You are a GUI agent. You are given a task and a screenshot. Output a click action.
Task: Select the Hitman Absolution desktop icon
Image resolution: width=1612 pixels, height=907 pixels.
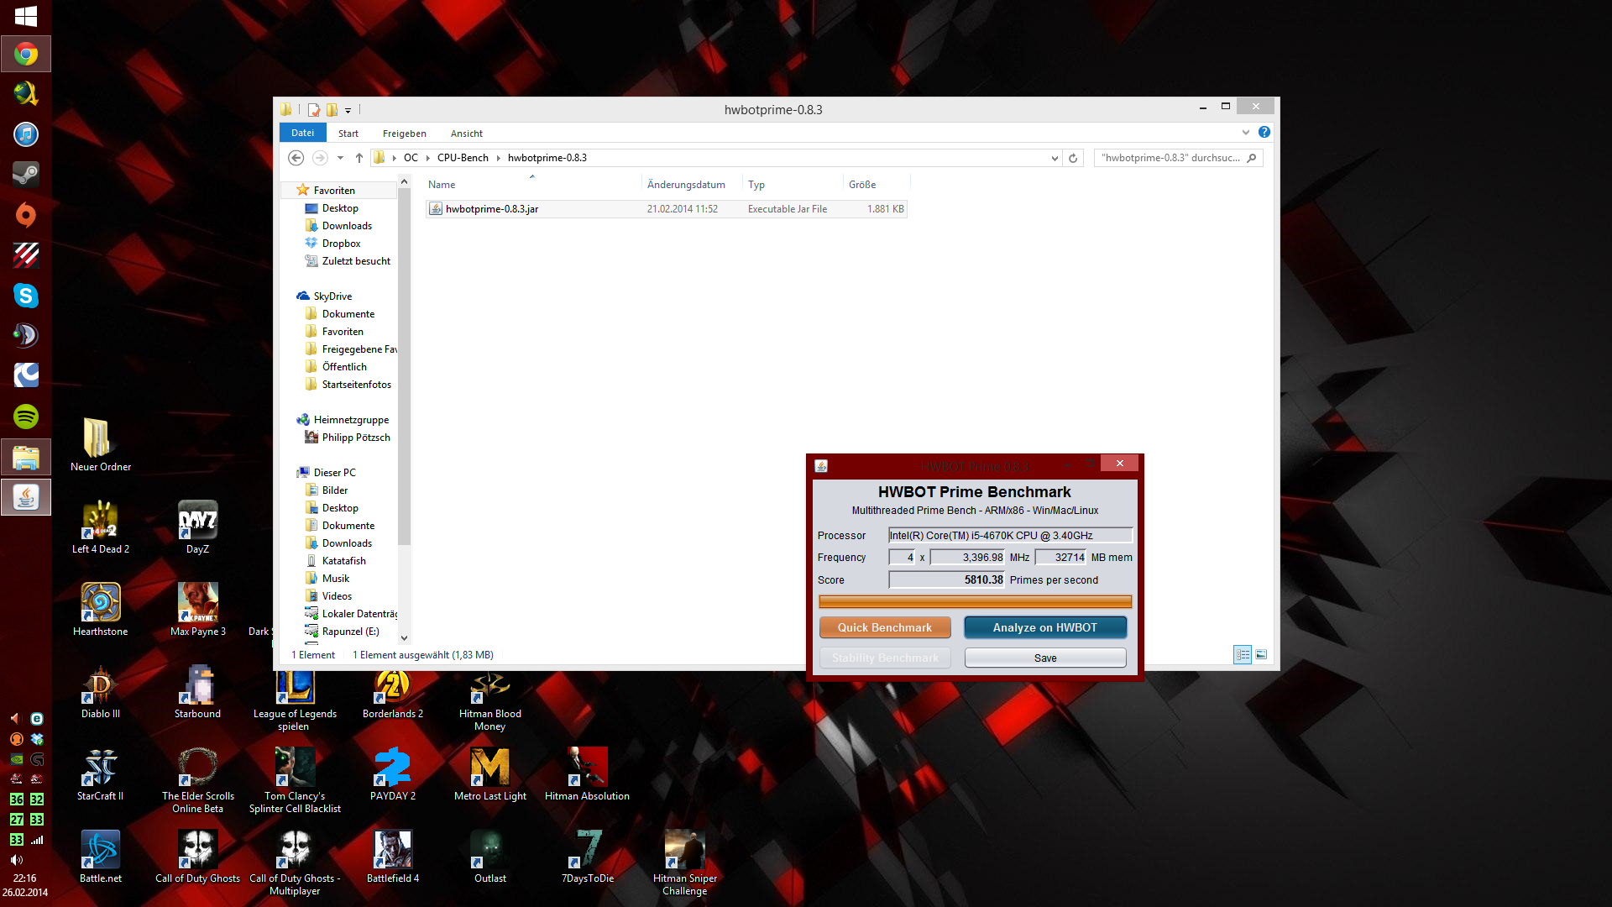(587, 774)
